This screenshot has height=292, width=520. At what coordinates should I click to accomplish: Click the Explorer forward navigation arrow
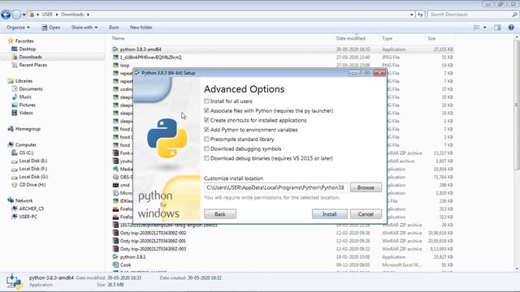[16, 15]
